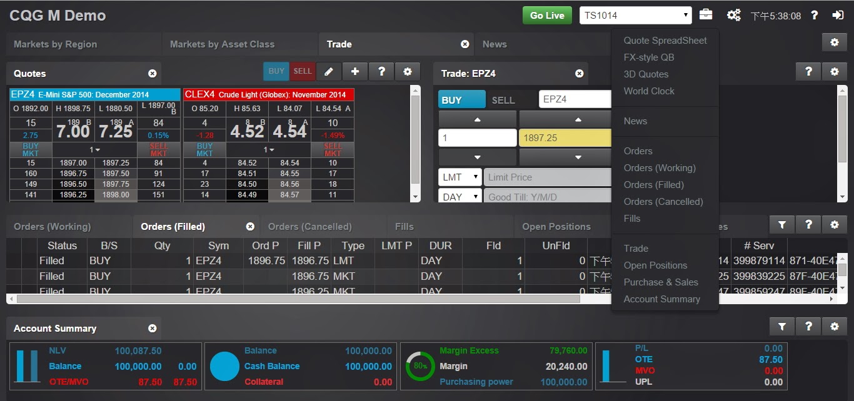Select Purchase & Sales from menu
The width and height of the screenshot is (854, 401).
click(661, 282)
